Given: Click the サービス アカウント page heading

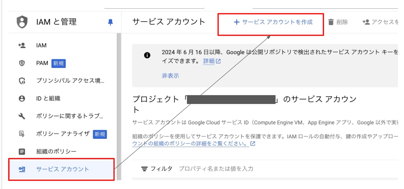Looking at the screenshot, I should click(x=169, y=22).
